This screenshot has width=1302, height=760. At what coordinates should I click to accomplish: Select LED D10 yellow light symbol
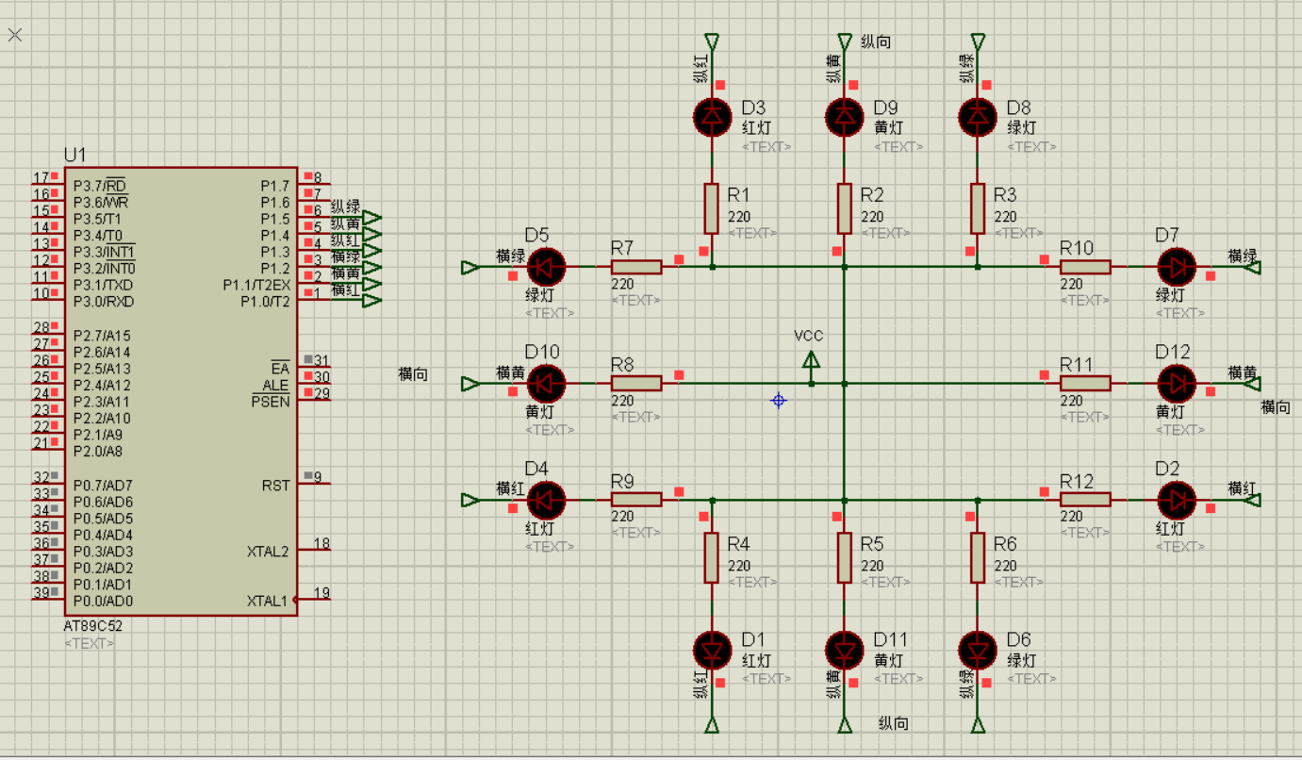click(545, 384)
